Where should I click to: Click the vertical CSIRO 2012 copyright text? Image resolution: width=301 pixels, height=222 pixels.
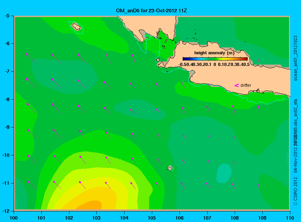(x=296, y=192)
